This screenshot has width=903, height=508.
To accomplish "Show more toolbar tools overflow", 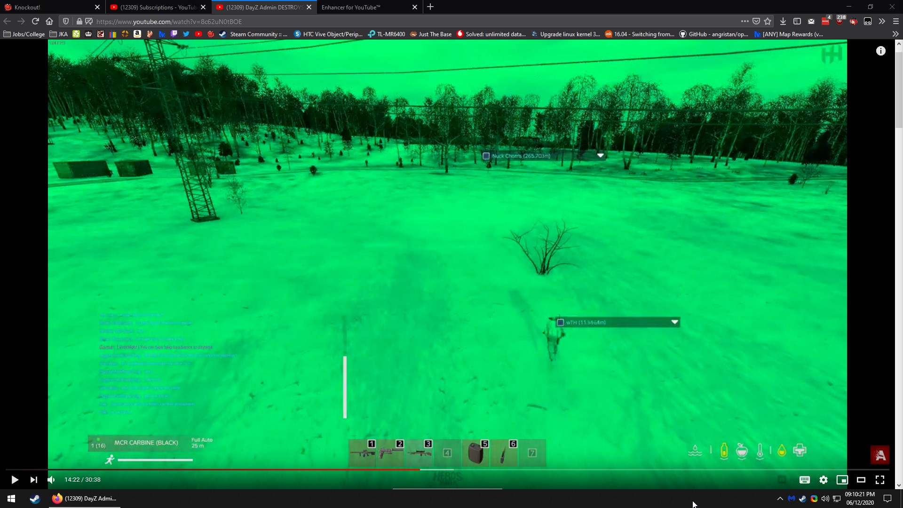I will coord(882,21).
